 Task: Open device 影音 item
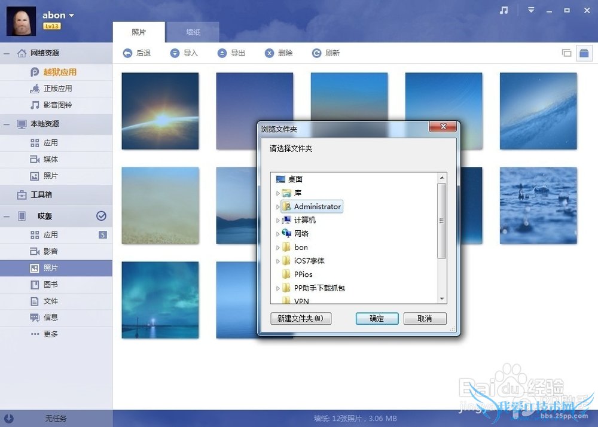tap(56, 251)
